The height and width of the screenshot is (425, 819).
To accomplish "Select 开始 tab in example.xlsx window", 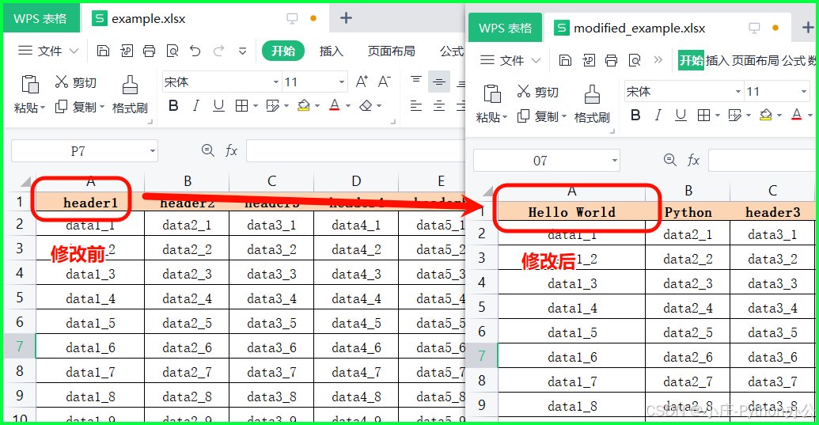I will (283, 51).
